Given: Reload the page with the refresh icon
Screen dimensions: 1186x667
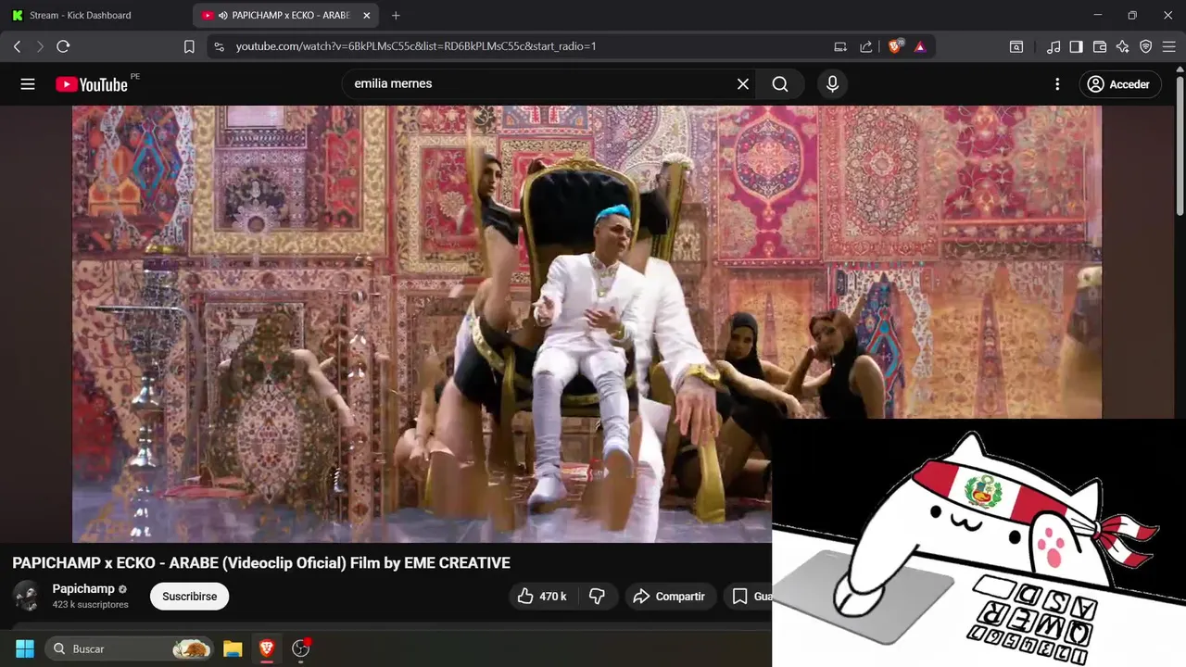Looking at the screenshot, I should click(63, 46).
